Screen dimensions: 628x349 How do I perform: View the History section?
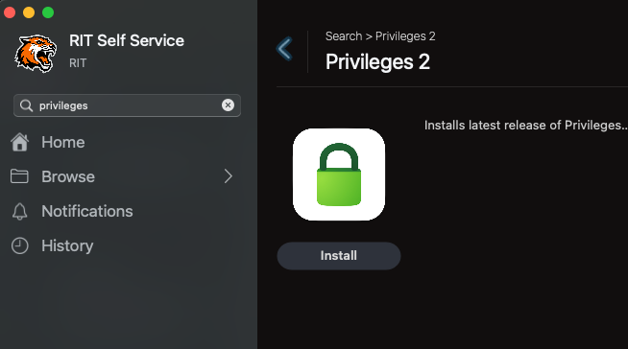[x=67, y=245]
